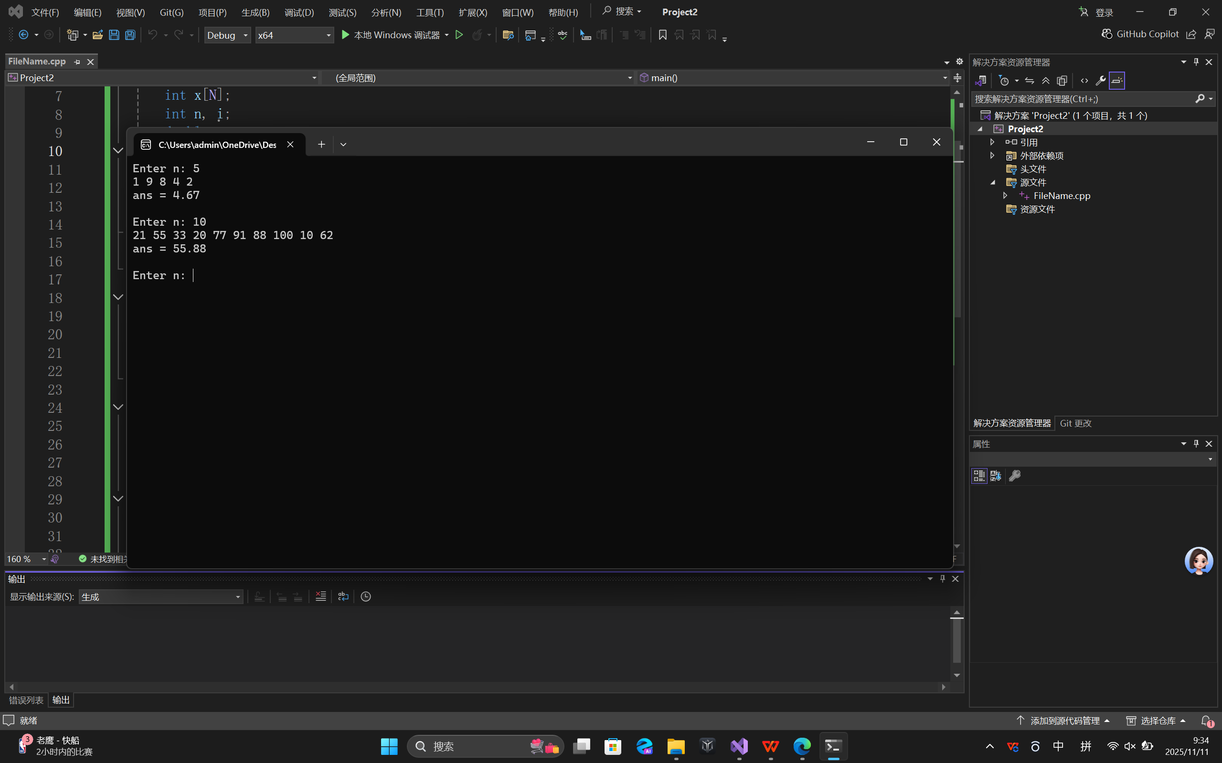
Task: Click the Open File folder icon
Action: click(97, 35)
